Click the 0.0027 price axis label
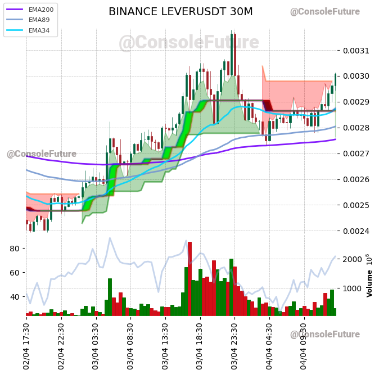388x388 pixels. coord(356,154)
